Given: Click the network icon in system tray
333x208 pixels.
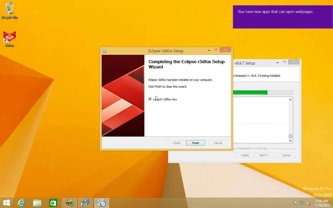Looking at the screenshot, I should tap(302, 203).
